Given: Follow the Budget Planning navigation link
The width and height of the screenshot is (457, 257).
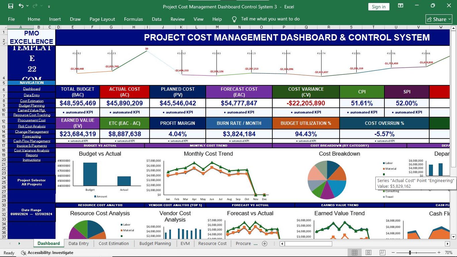Looking at the screenshot, I should (32, 105).
